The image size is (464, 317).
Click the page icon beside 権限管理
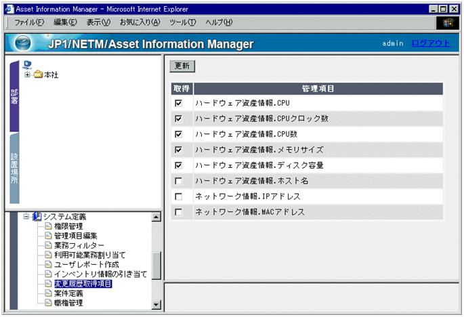48,226
